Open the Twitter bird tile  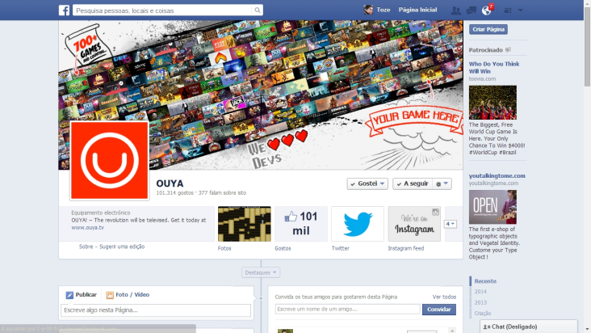(x=358, y=224)
